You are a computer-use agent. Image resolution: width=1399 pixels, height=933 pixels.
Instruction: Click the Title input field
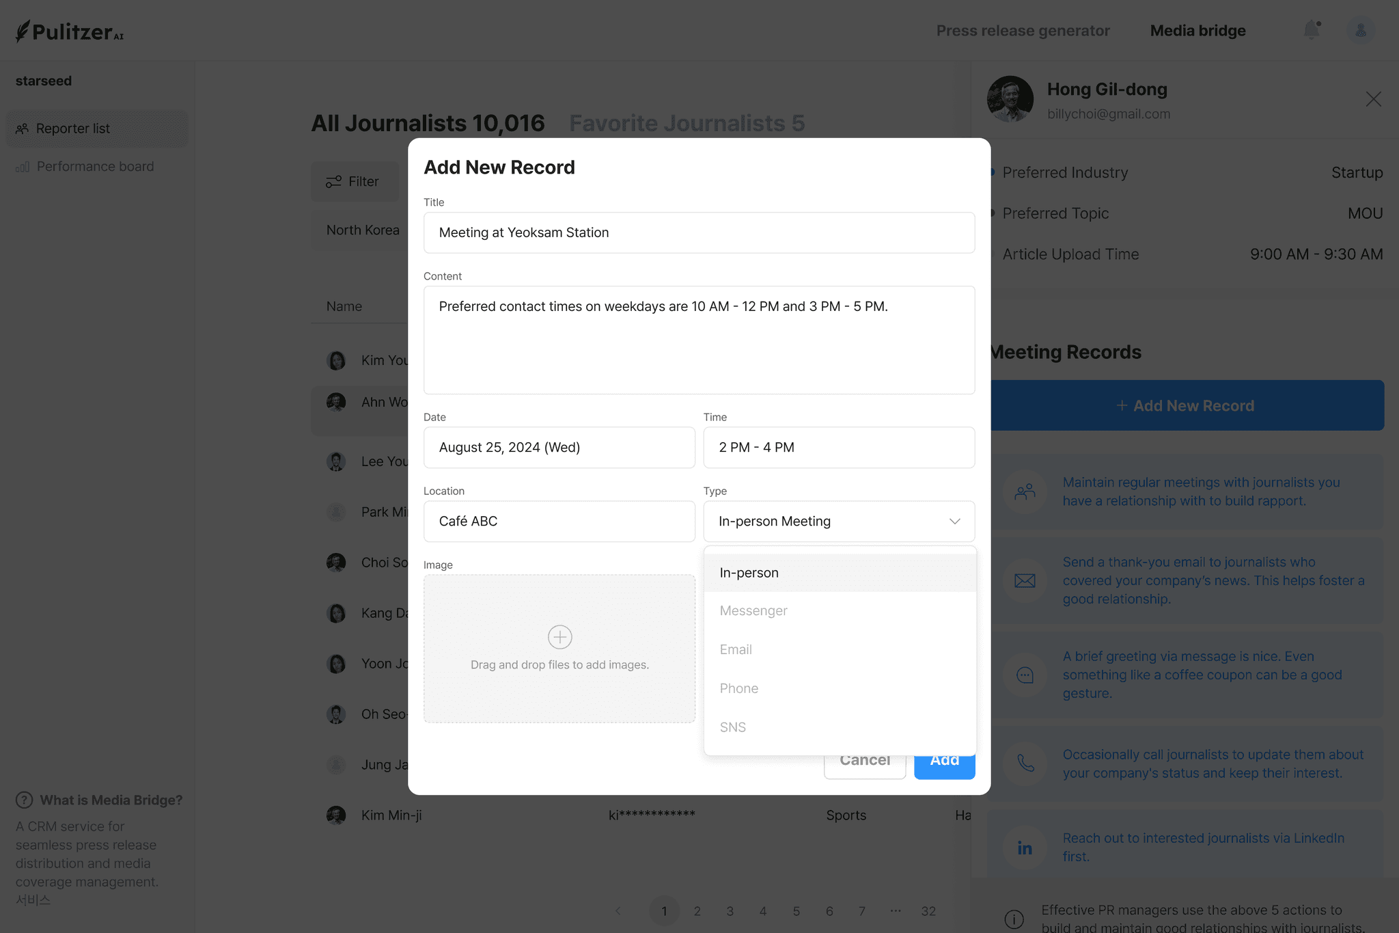[x=699, y=232]
